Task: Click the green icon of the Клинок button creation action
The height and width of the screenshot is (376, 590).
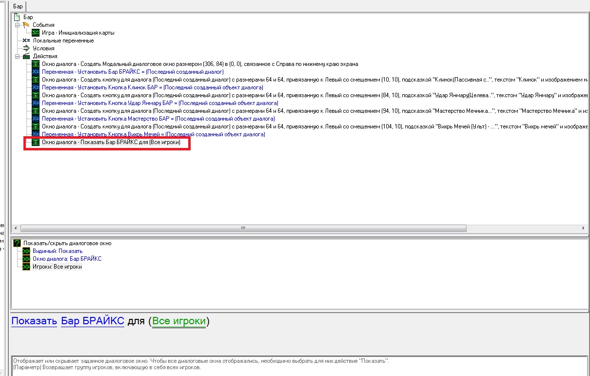Action: [36, 80]
